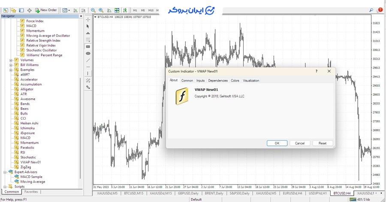
Task: Select the ellipse drawing tool
Action: pyautogui.click(x=88, y=53)
